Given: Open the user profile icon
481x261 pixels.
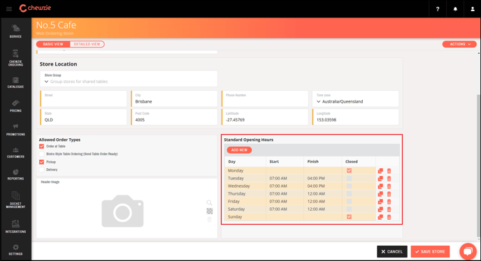Looking at the screenshot, I should pyautogui.click(x=473, y=9).
